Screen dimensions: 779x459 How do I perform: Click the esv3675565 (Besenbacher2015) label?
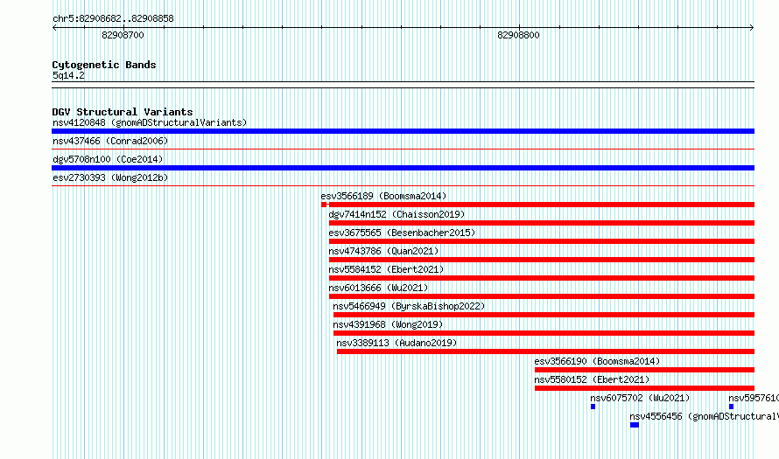point(402,233)
